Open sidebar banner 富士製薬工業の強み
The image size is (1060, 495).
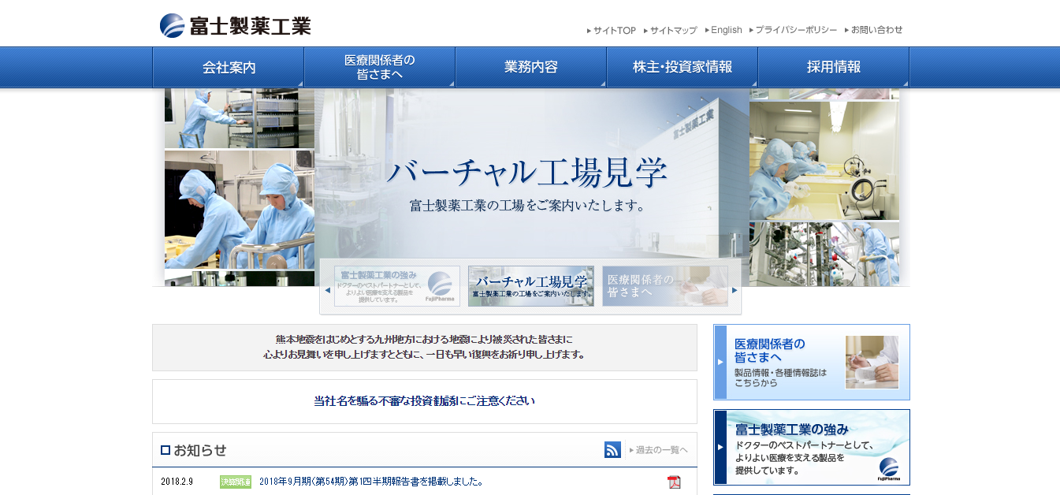coord(812,447)
